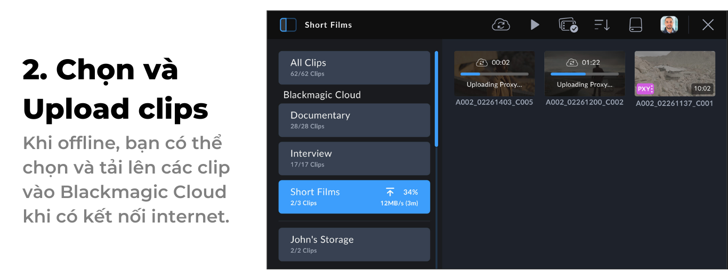This screenshot has height=280, width=728.
Task: Open the sort order icon
Action: click(x=602, y=25)
